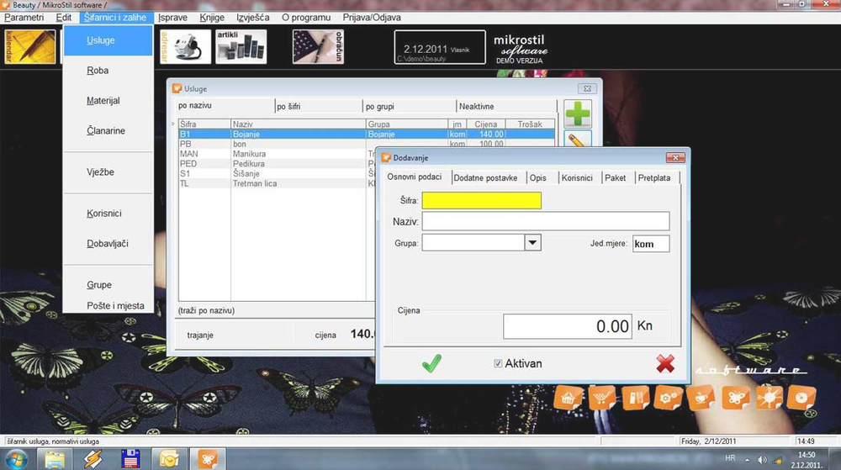Switch to po šifri tab in Usluge
Viewport: 841px width, 470px height.
[318, 106]
